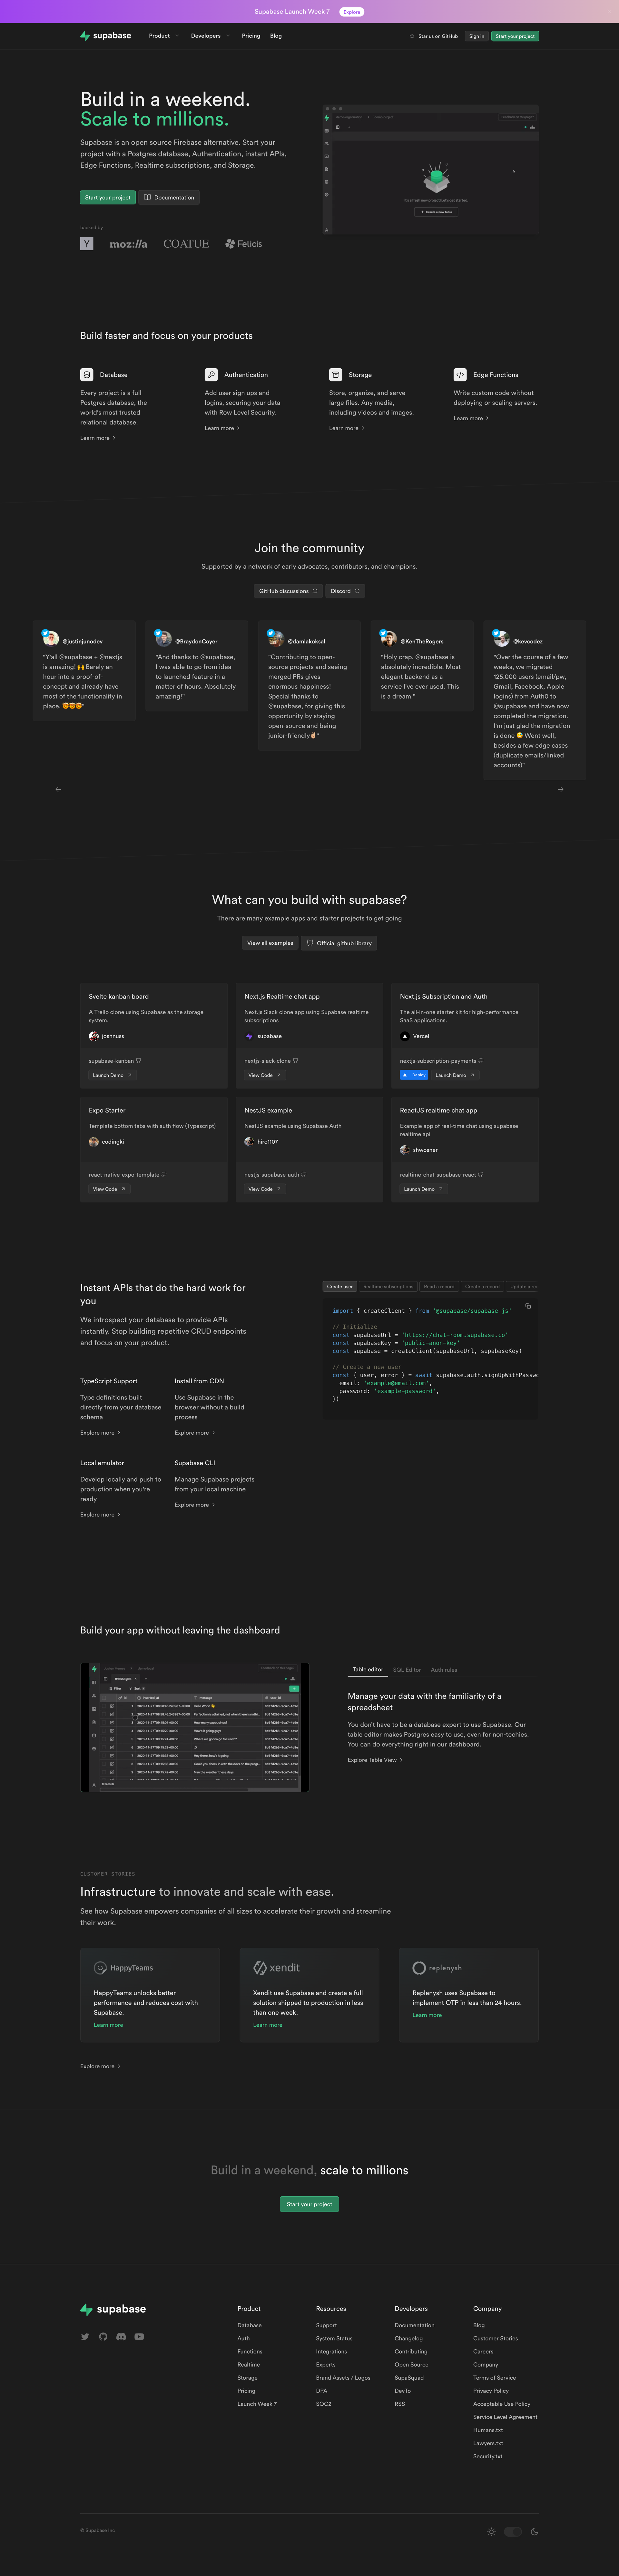Screen dimensions: 619x2576
Task: Click the Vercel Deploy badge on the subscription starter
Action: [x=413, y=1075]
